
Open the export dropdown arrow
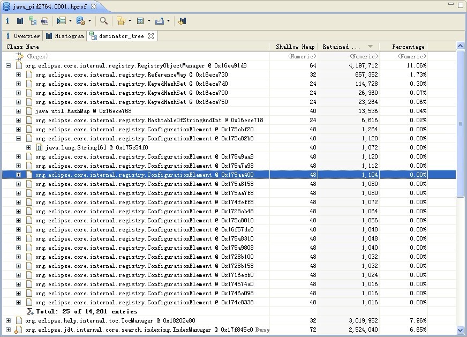pos(168,21)
